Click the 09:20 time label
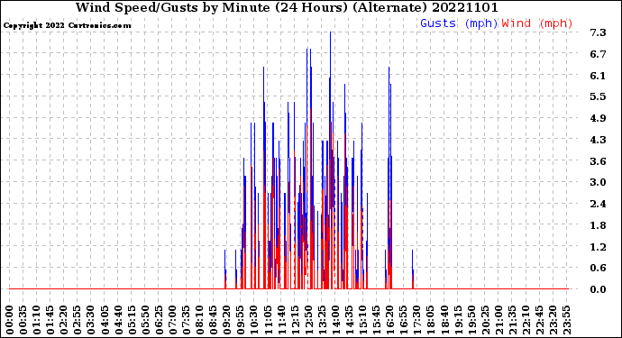The height and width of the screenshot is (338, 622). tap(227, 320)
